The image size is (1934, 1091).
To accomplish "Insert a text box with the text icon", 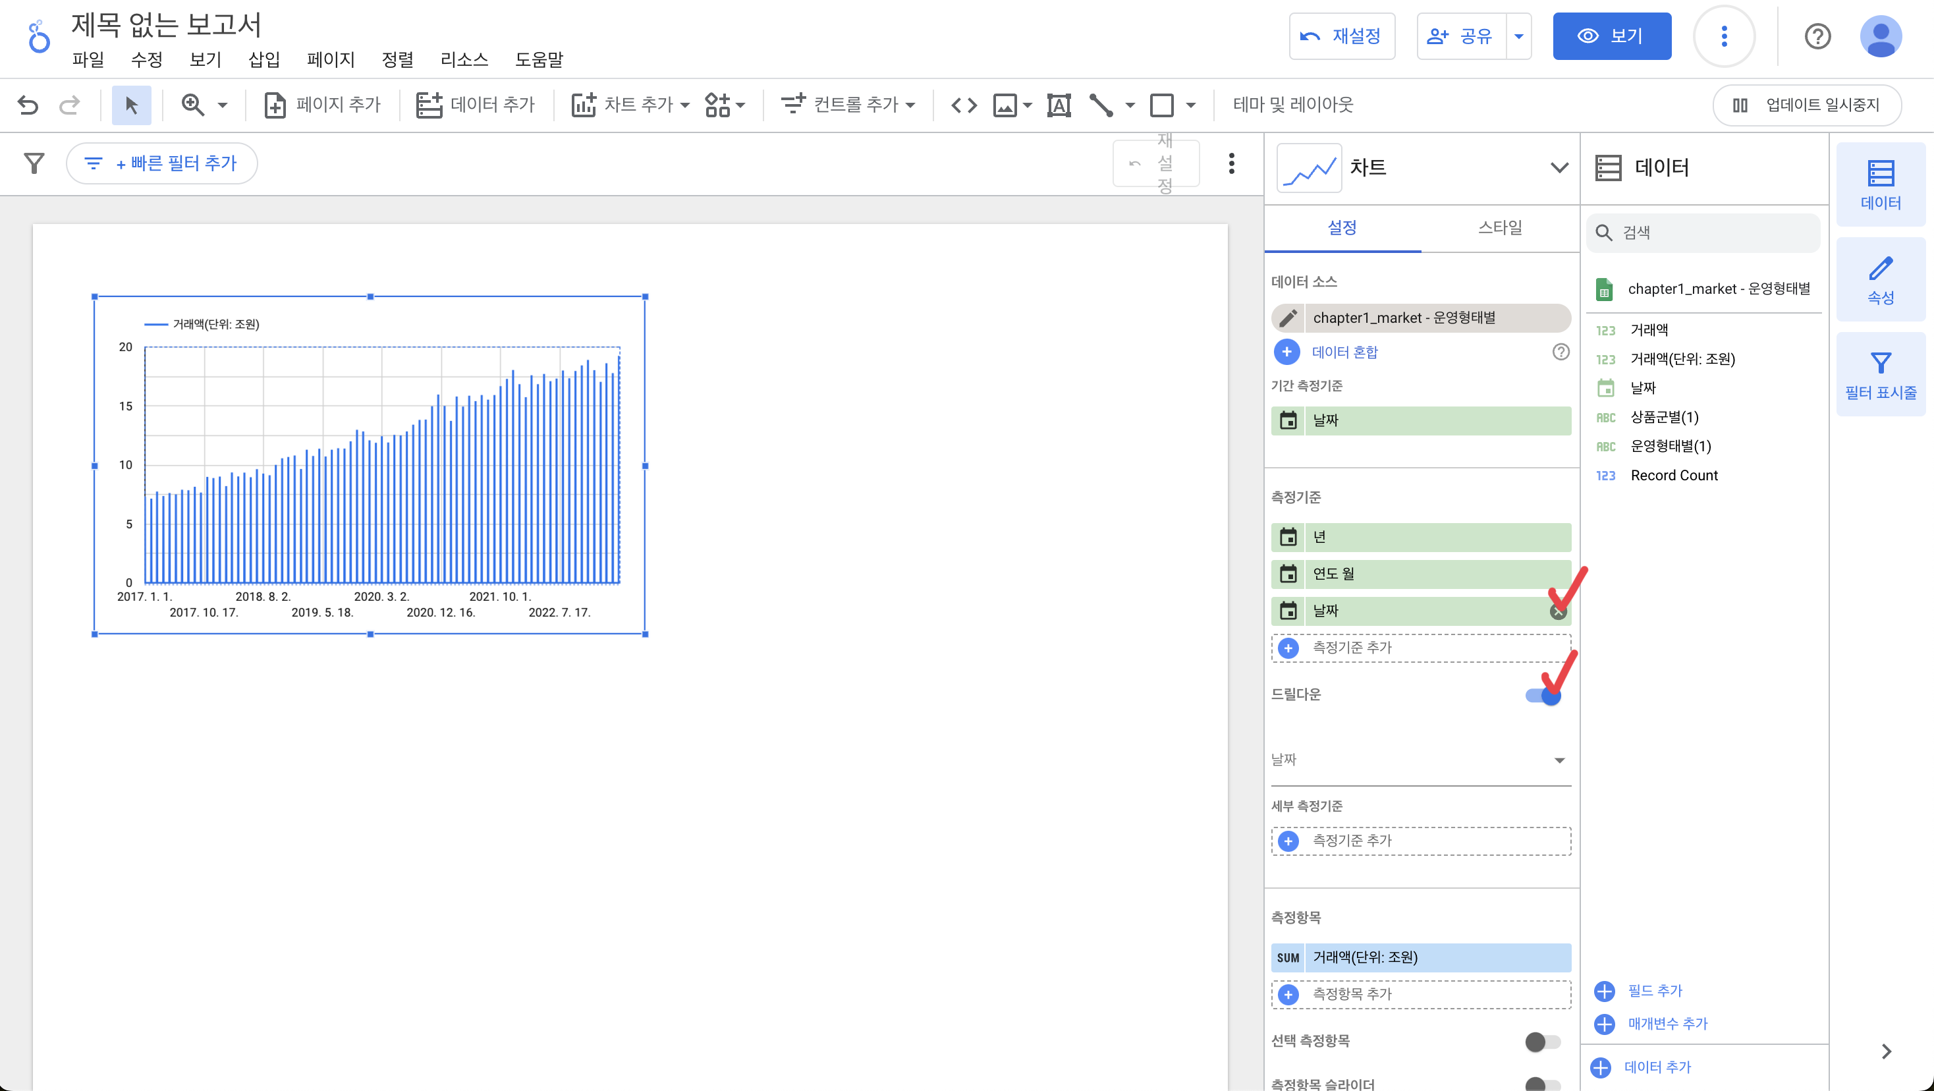I will (x=1059, y=105).
